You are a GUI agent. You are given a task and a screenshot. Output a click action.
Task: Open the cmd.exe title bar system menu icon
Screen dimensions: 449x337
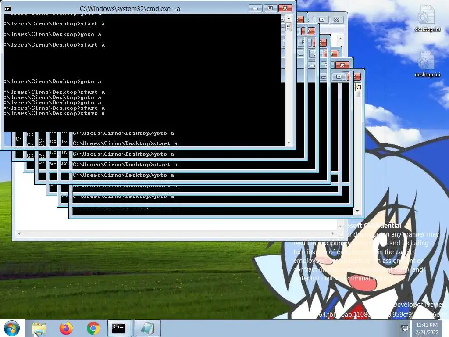click(8, 9)
